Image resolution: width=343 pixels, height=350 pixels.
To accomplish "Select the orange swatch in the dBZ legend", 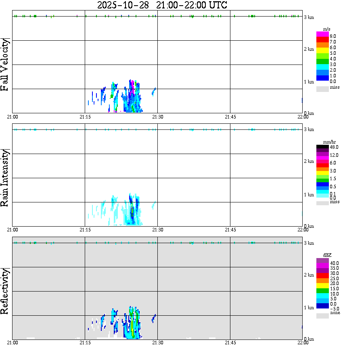I will (322, 281).
